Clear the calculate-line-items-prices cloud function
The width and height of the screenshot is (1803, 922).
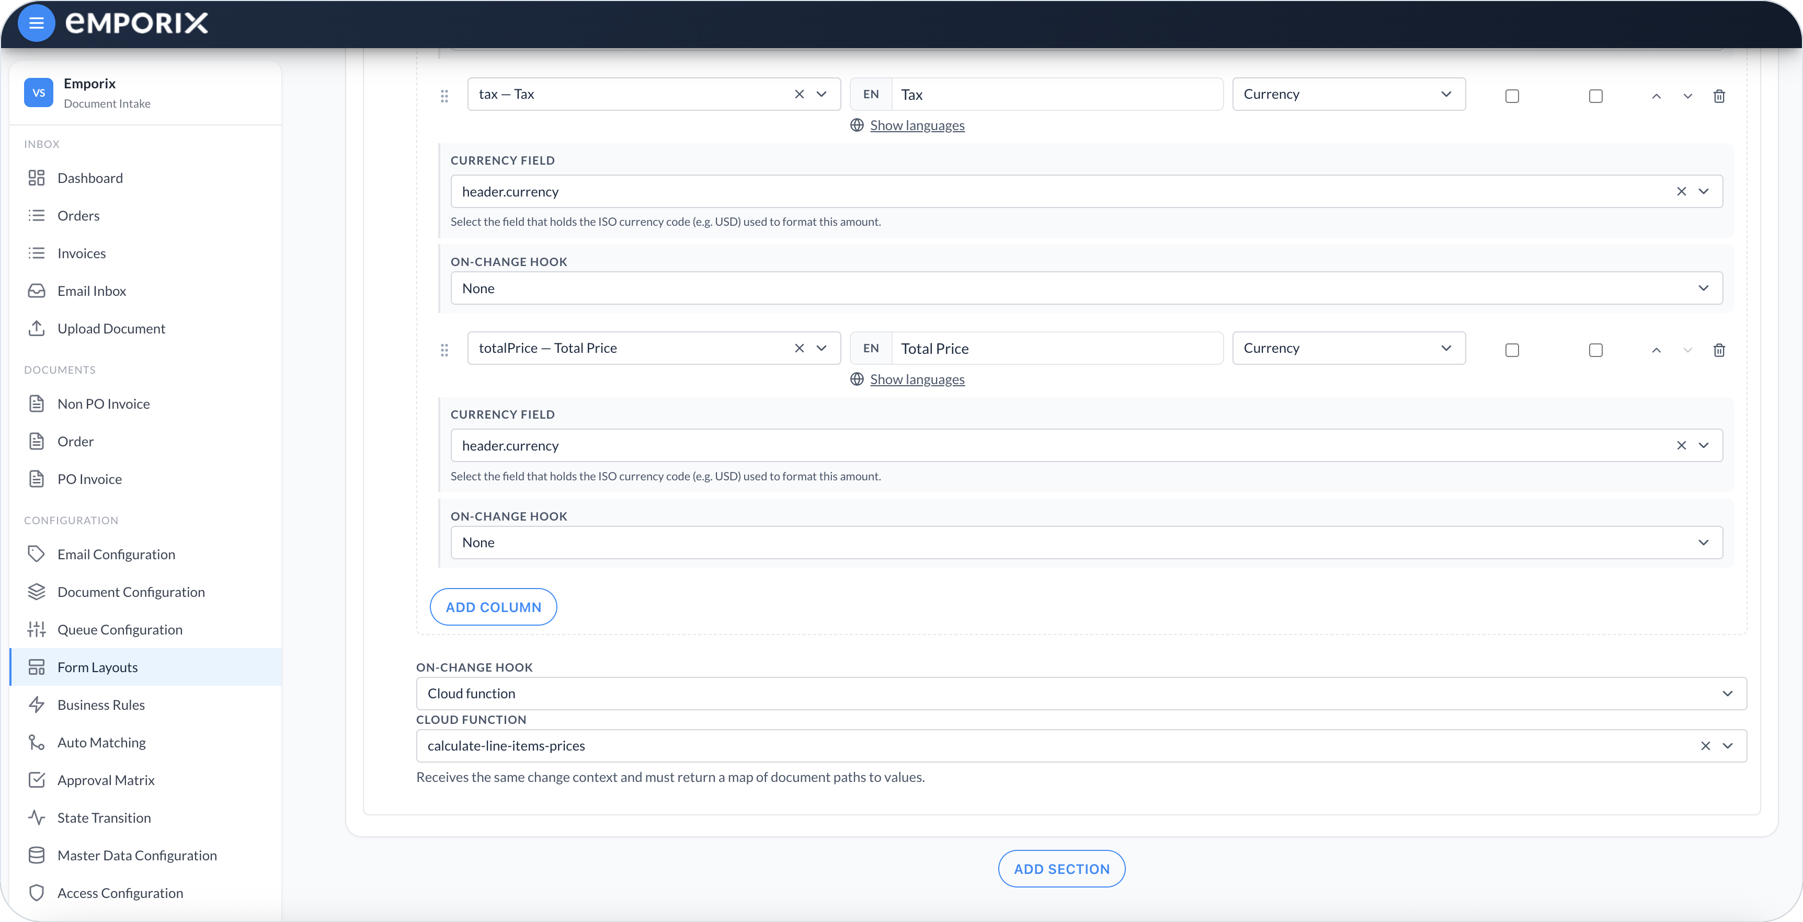click(1705, 746)
